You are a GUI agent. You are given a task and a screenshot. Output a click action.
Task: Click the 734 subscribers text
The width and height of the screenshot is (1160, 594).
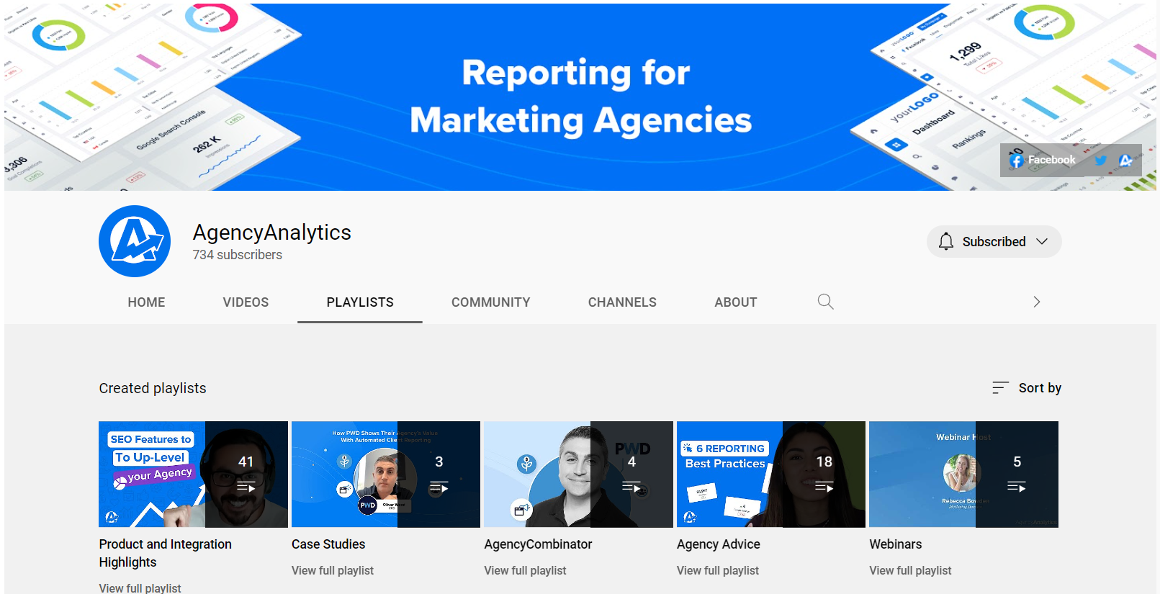tap(238, 255)
